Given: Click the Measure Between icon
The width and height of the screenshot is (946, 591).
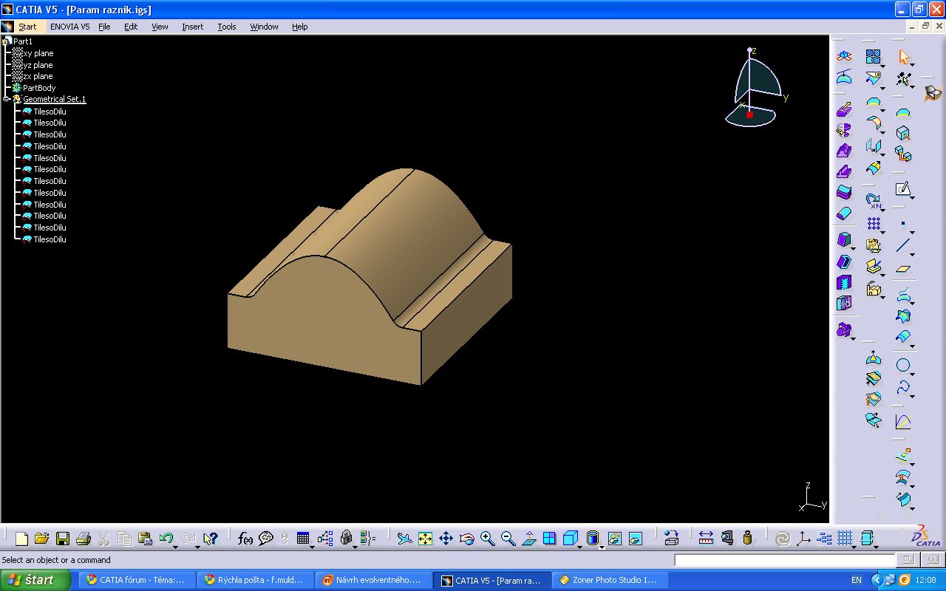Looking at the screenshot, I should point(706,539).
